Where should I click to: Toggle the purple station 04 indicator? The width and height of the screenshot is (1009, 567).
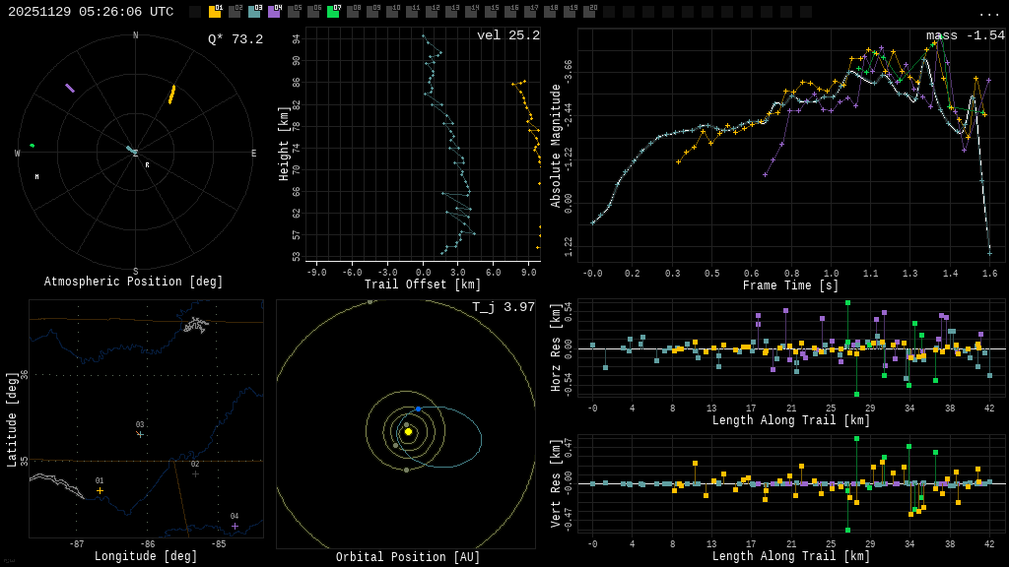coord(274,12)
